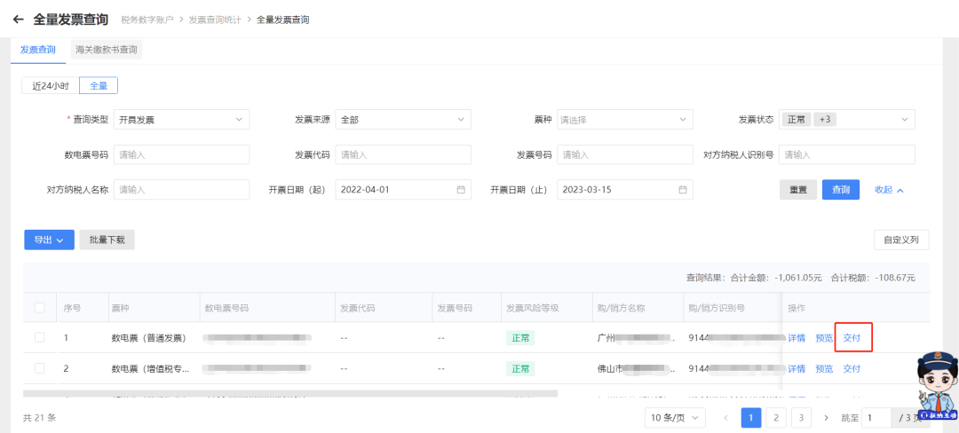Open 预览 for invoice row 1

tap(824, 338)
